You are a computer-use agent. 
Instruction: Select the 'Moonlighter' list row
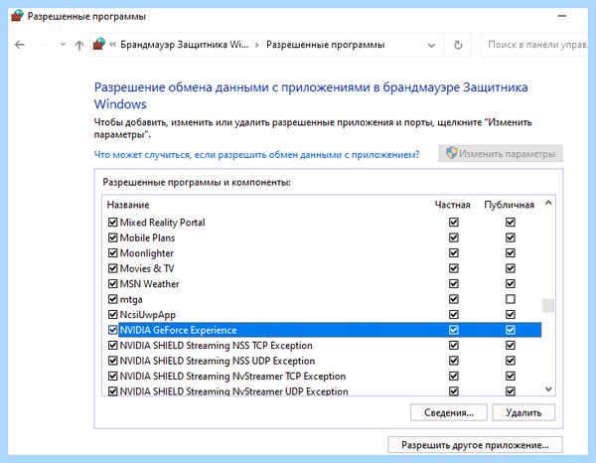coord(324,252)
